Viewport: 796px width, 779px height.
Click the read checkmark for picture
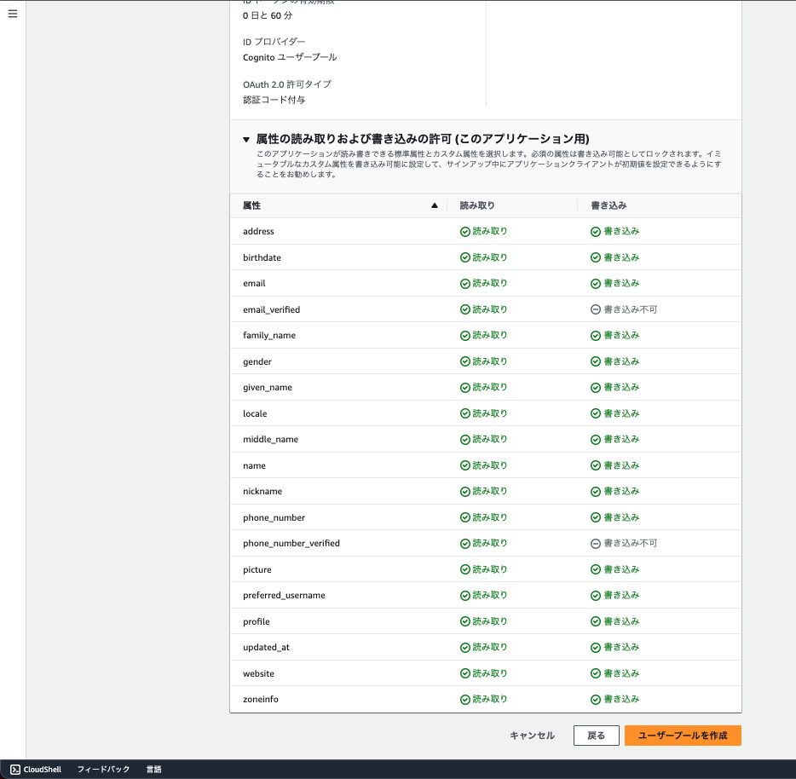pyautogui.click(x=465, y=569)
